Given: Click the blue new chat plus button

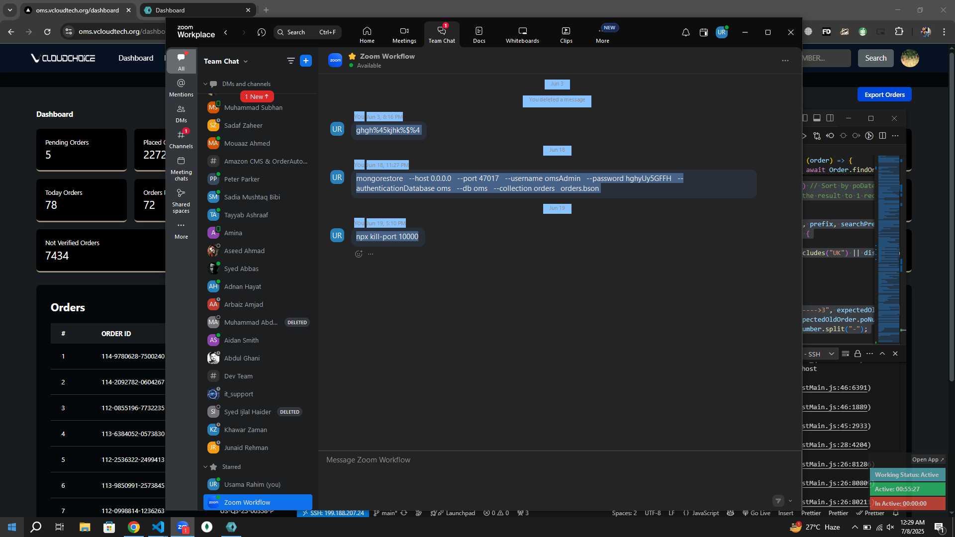Looking at the screenshot, I should 306,61.
